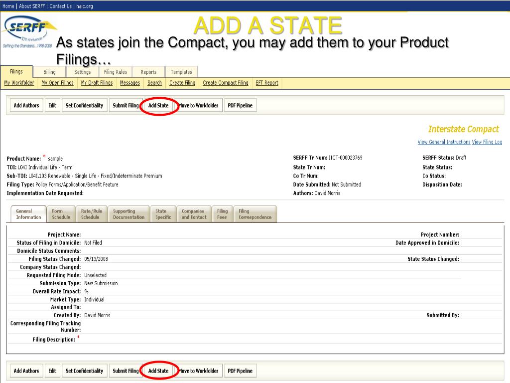
Task: Click the Market Type value Individual
Action: tap(94, 299)
